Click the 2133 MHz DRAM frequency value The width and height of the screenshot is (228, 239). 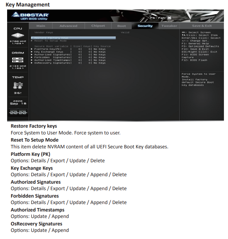tap(18, 66)
